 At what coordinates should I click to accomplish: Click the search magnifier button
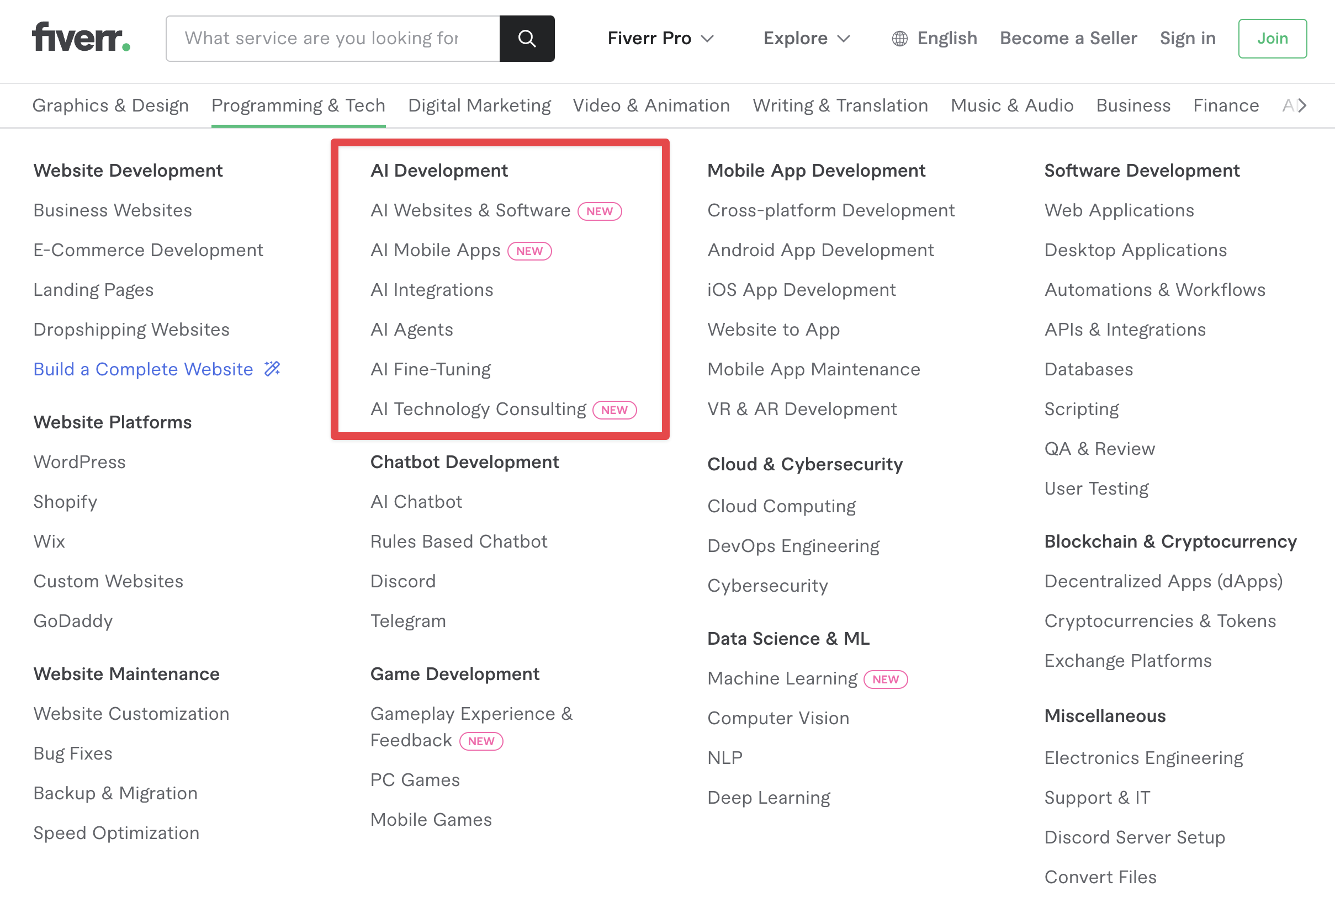527,39
